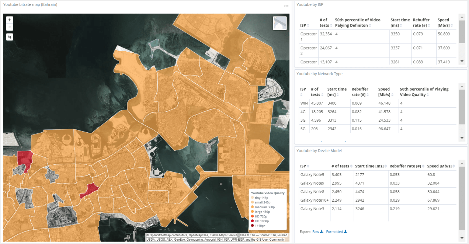Open the map layers thumbnail control

click(x=280, y=23)
